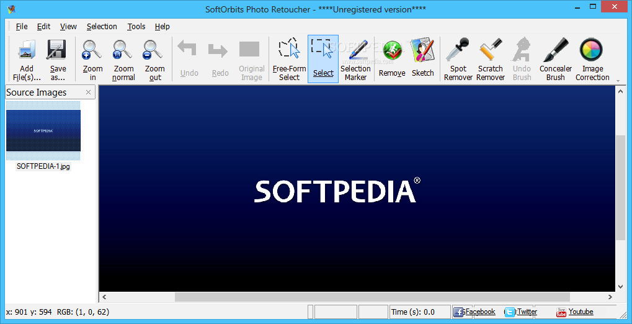The image size is (632, 324).
Task: Open the Selection menu
Action: click(x=102, y=26)
